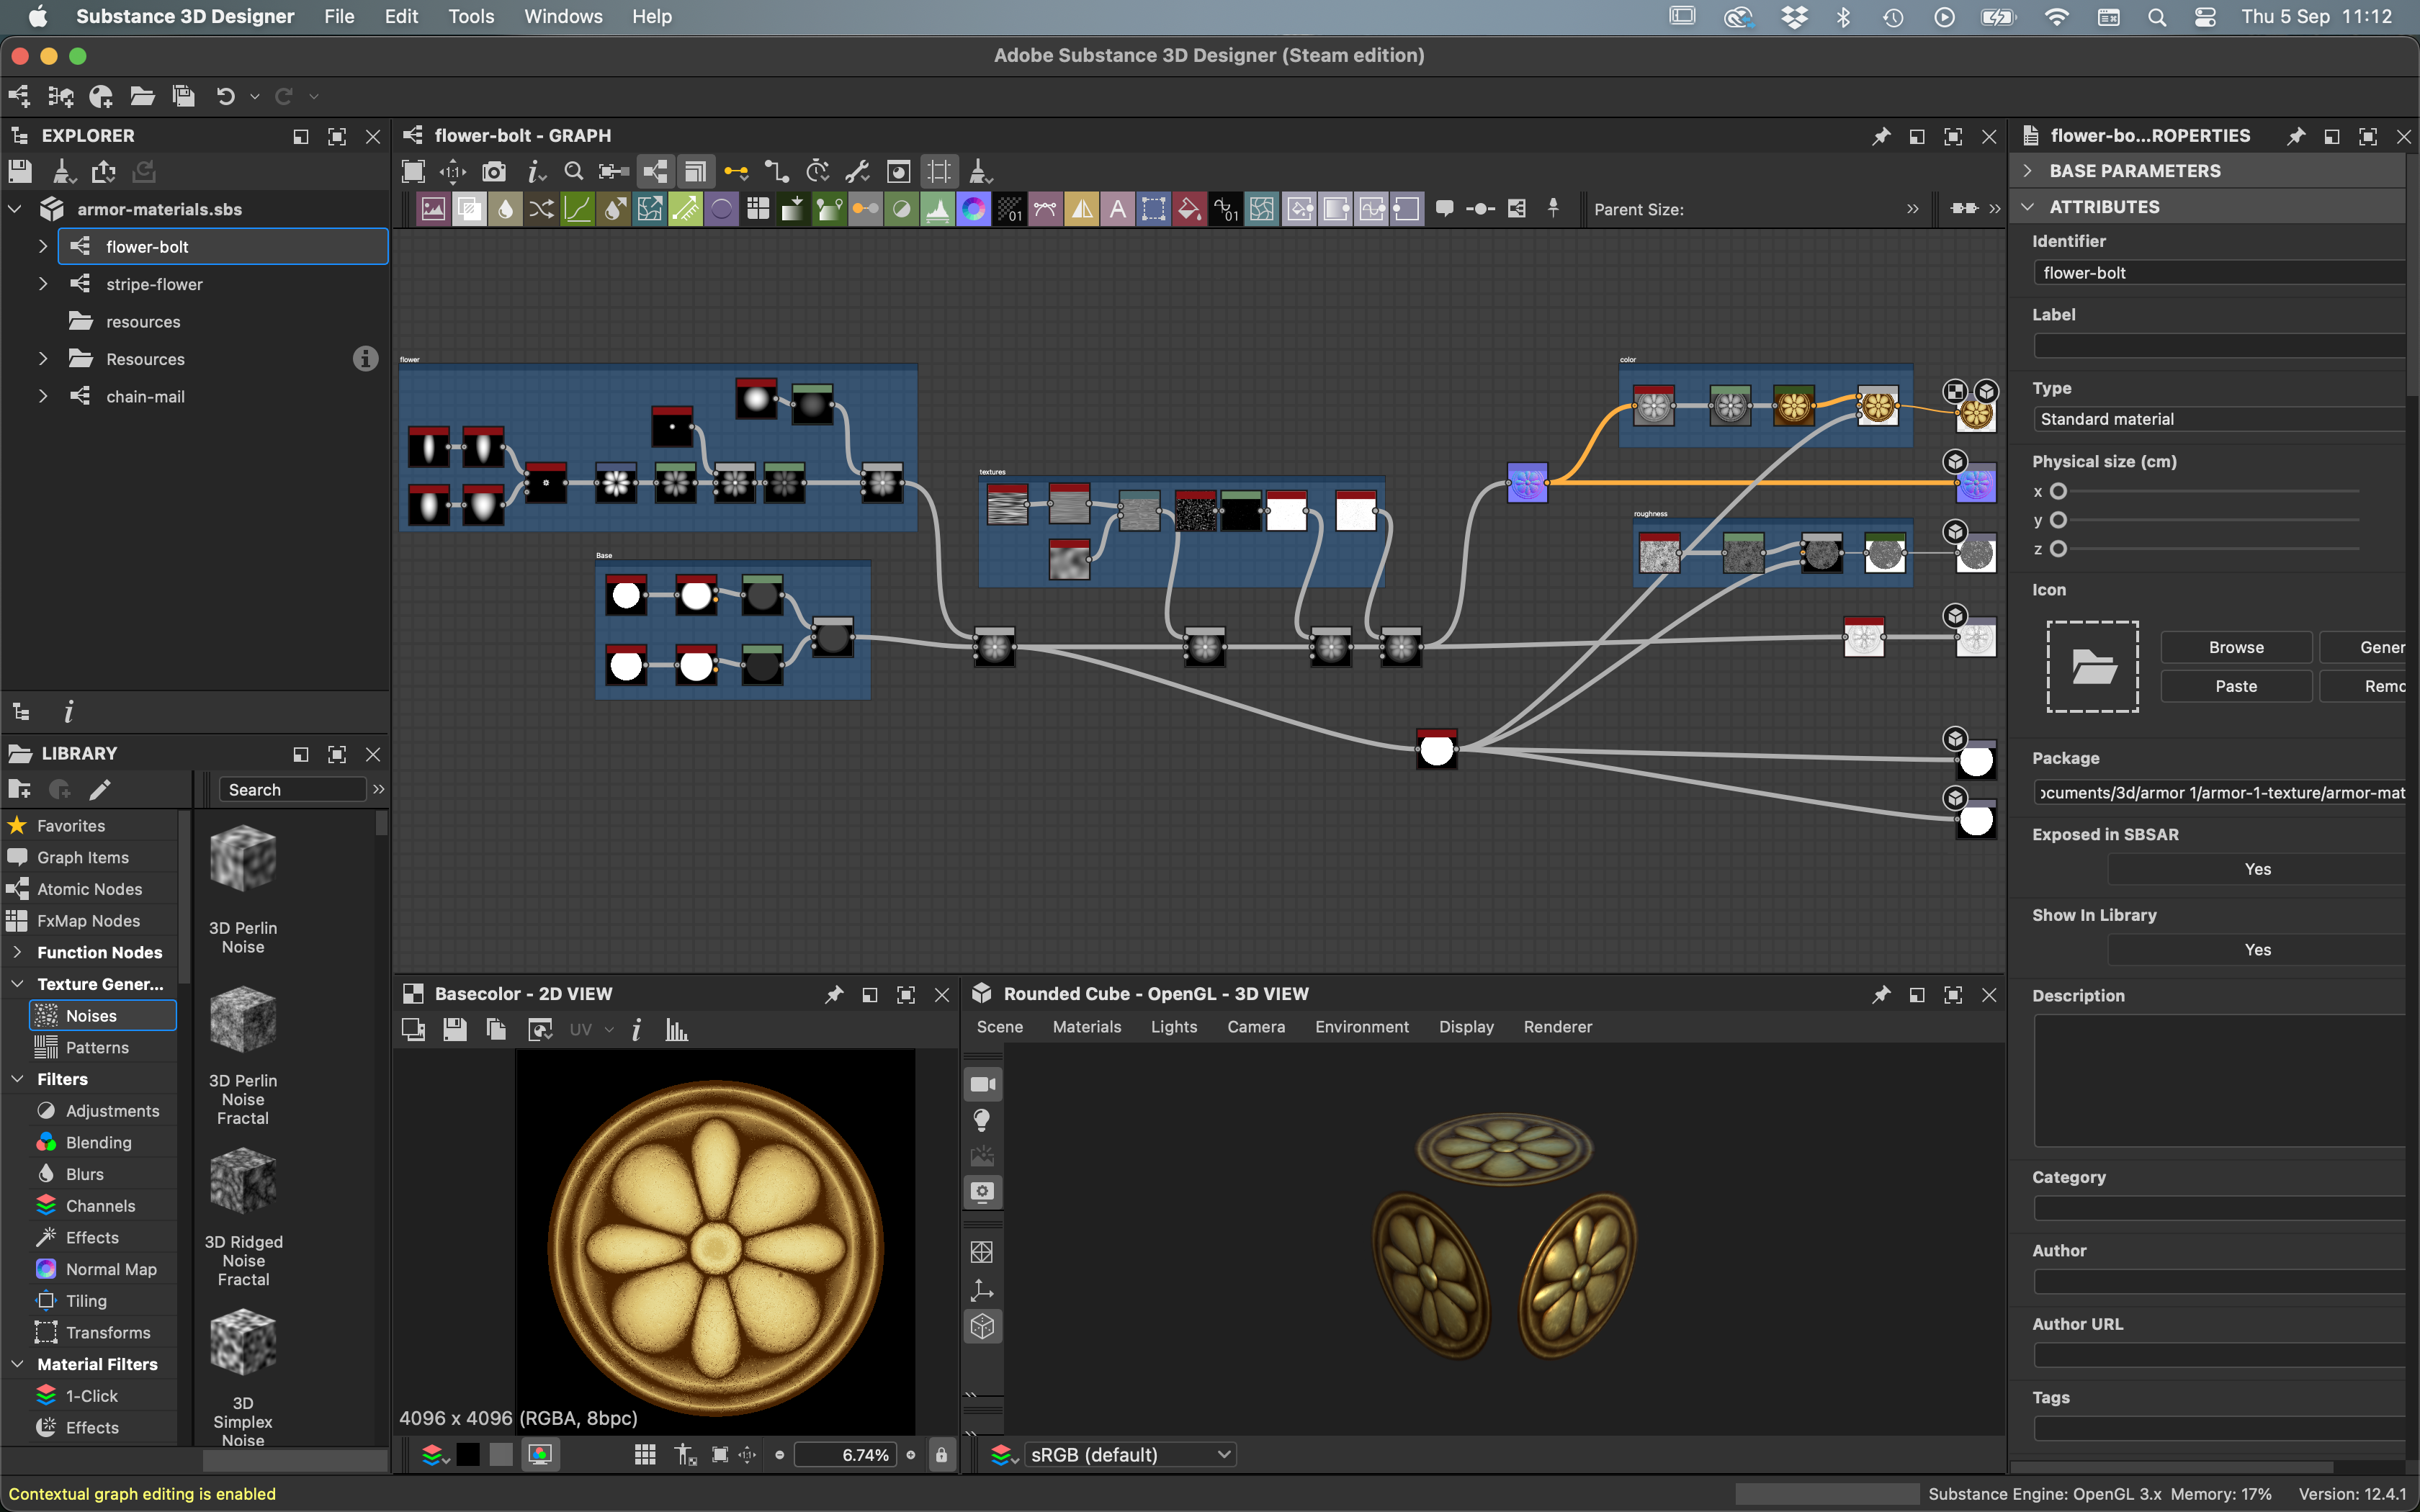Screen dimensions: 2420x1512
Task: Click the Bitmap node icon in graph toolbar
Action: 433,209
